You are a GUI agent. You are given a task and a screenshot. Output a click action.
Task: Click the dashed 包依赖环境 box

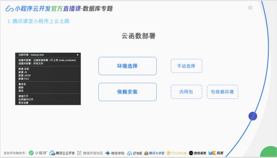[x=222, y=92]
